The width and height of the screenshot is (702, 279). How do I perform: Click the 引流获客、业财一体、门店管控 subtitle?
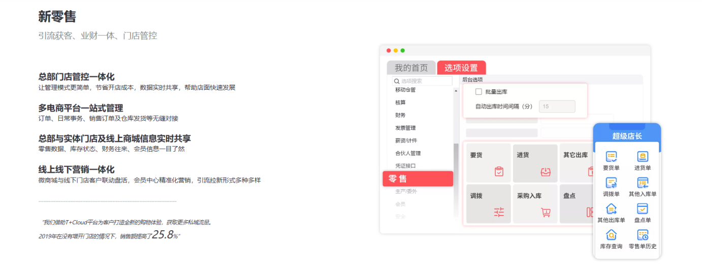click(98, 36)
